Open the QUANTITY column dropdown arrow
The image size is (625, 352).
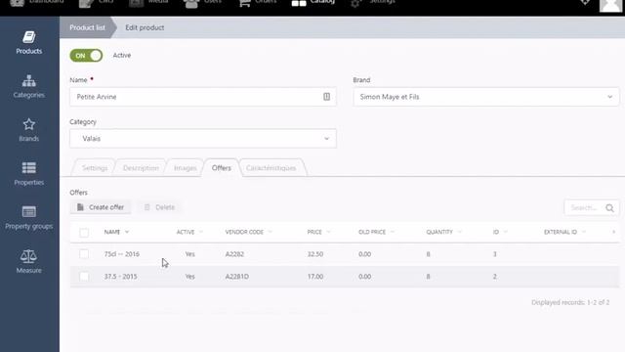tap(459, 232)
